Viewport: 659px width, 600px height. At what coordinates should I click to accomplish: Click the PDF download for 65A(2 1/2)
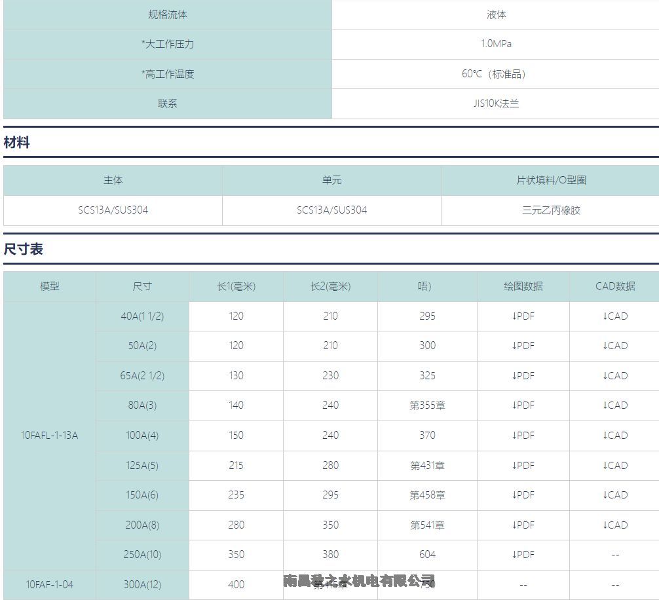point(523,376)
